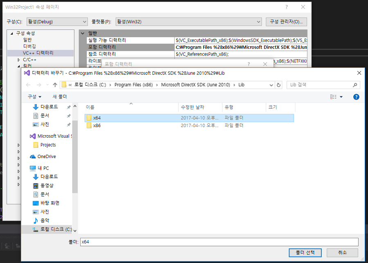Go back using the back arrow
The image size is (368, 263).
pos(28,85)
